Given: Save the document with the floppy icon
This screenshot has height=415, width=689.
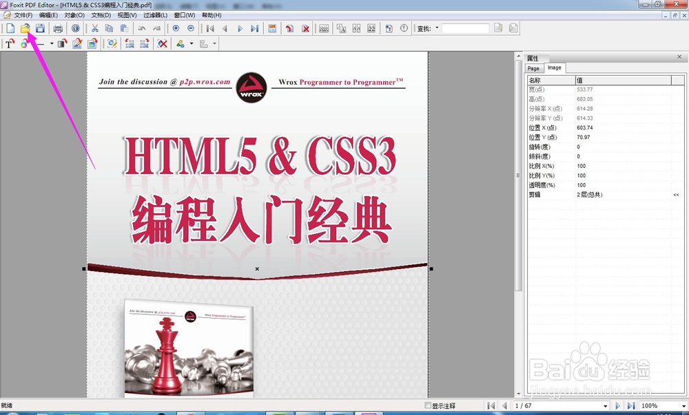Looking at the screenshot, I should 40,28.
